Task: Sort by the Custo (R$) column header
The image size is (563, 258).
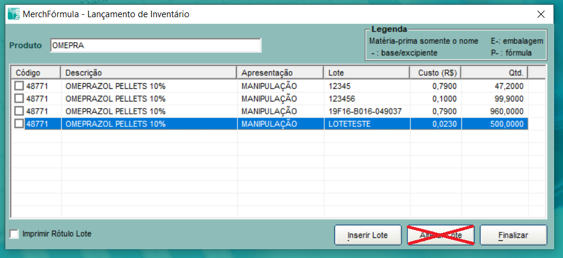Action: 435,73
